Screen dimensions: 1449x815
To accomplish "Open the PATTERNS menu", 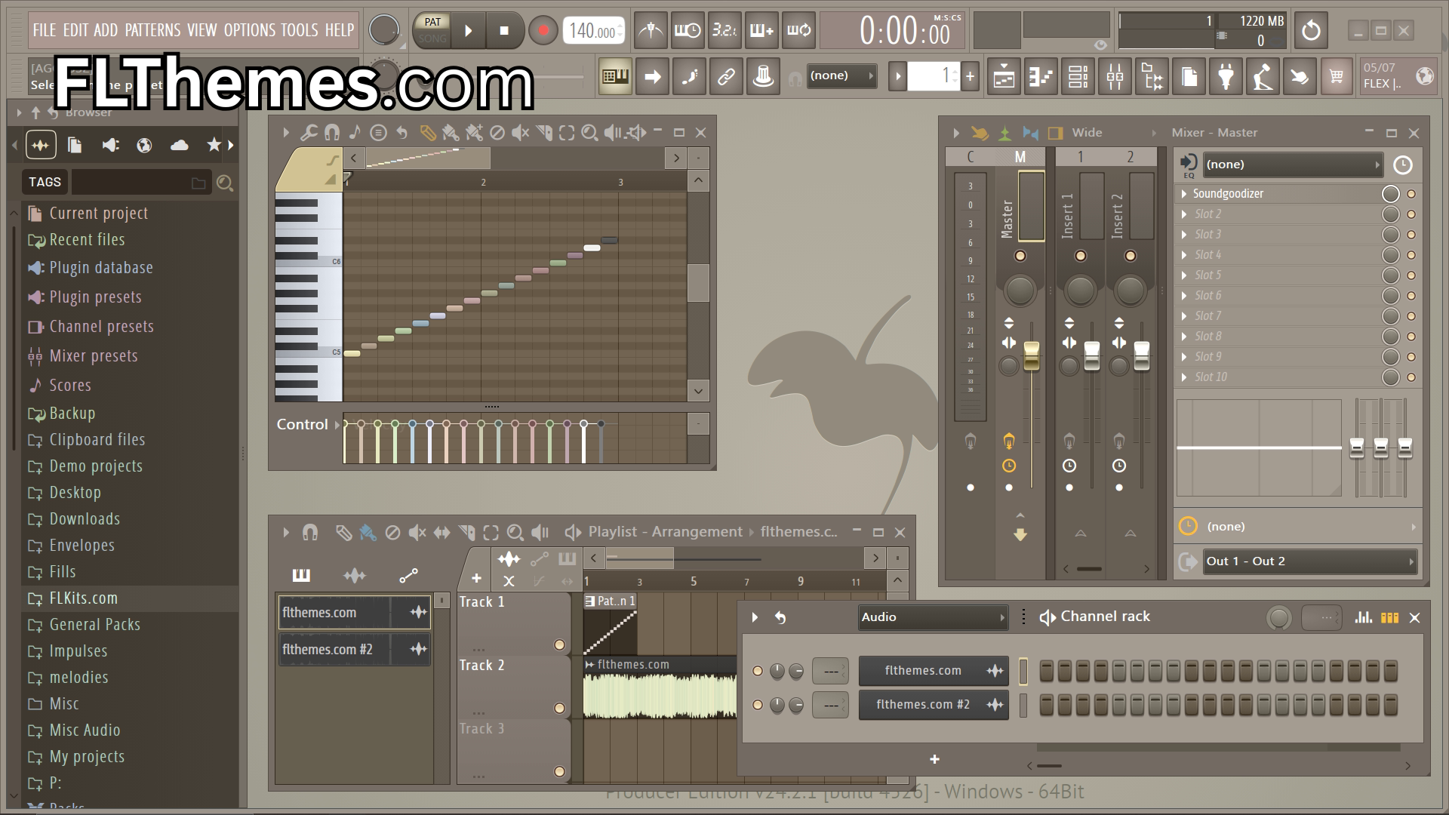I will 152,30.
